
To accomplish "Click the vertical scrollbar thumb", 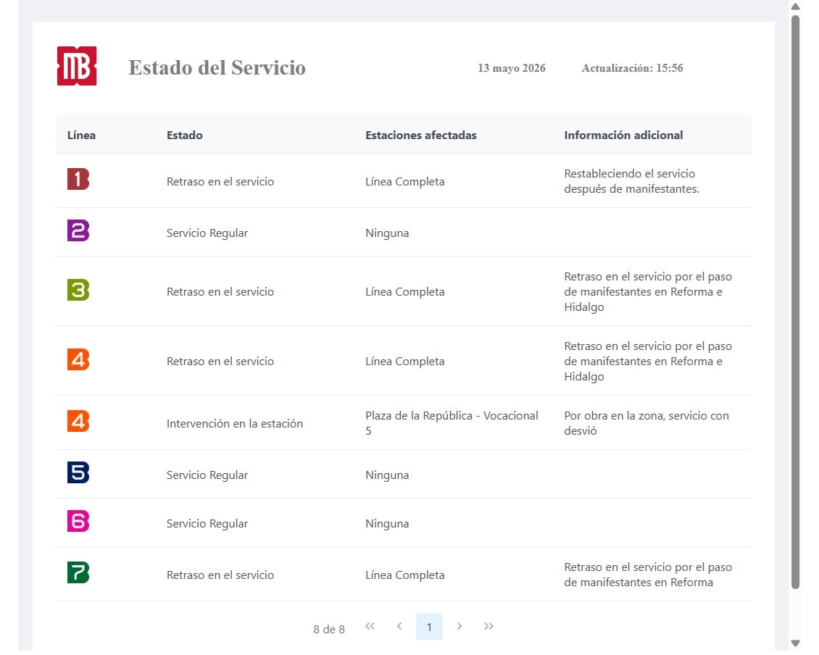I will click(796, 303).
